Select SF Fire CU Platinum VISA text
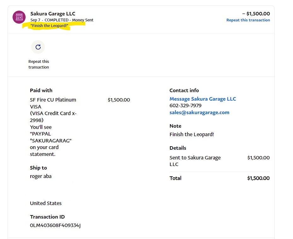The width and height of the screenshot is (293, 239). click(53, 103)
